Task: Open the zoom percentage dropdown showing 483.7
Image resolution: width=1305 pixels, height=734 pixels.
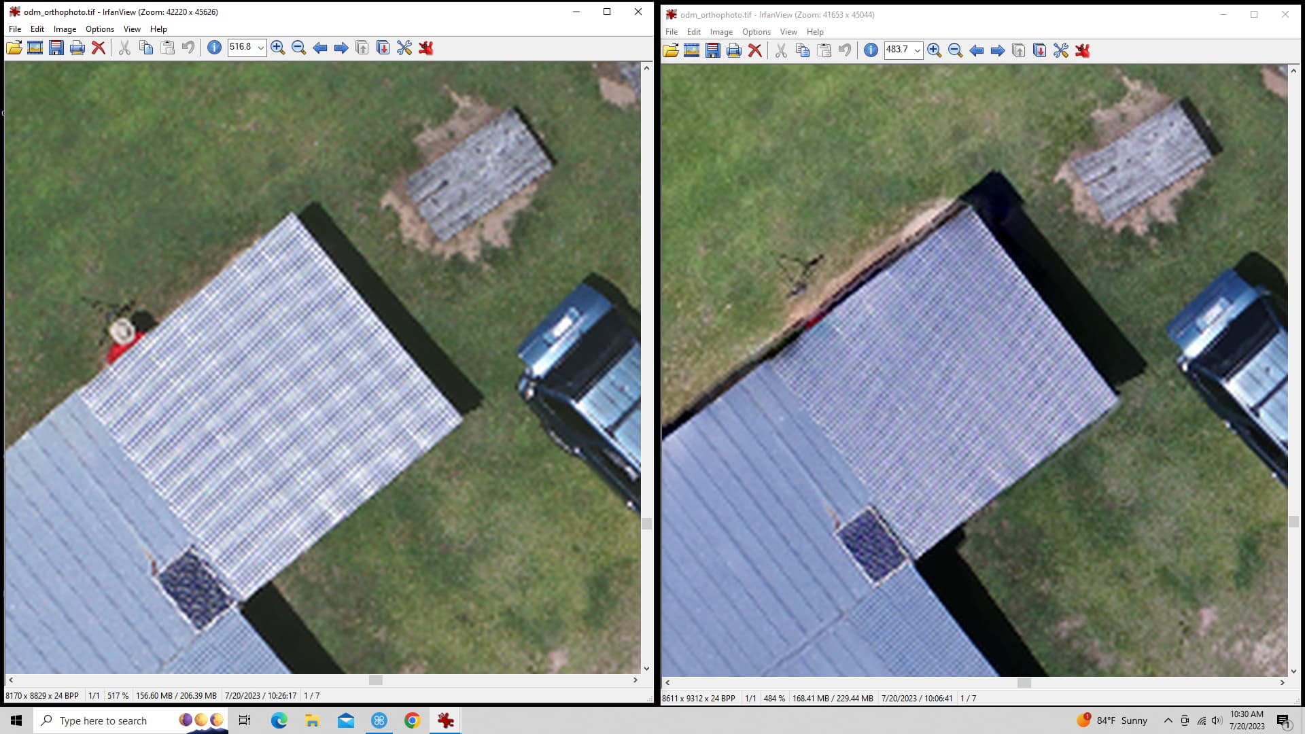Action: point(918,50)
